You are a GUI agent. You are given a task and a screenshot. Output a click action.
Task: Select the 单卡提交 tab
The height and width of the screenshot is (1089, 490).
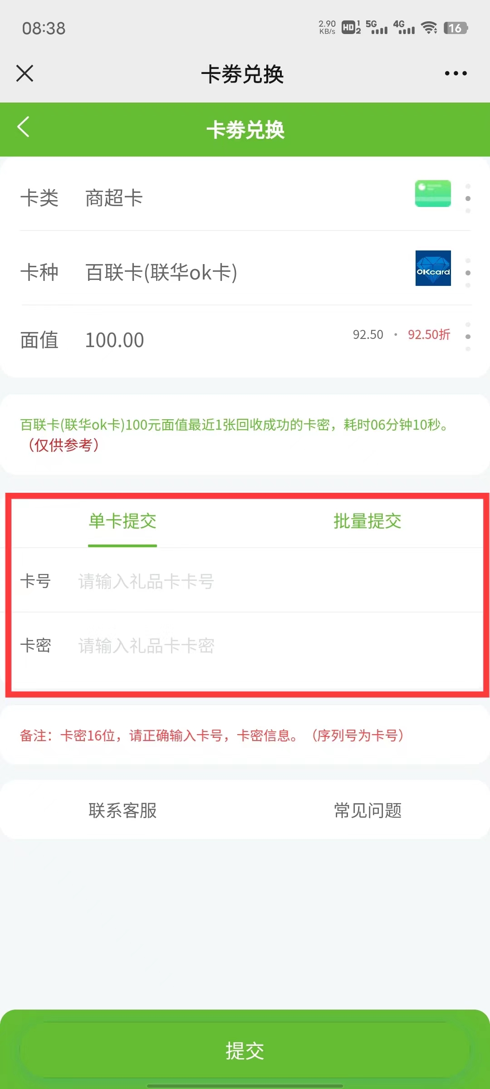(x=122, y=522)
